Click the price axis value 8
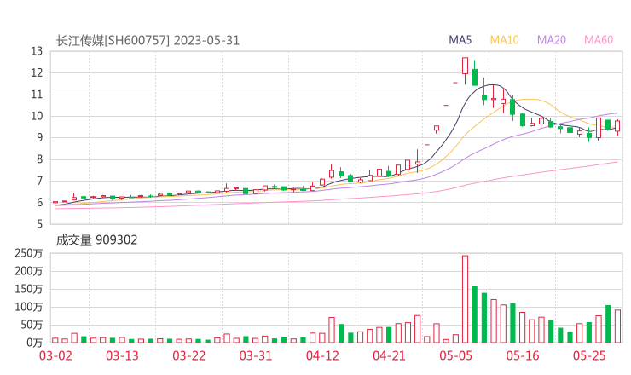Image resolution: width=631 pixels, height=375 pixels. tap(39, 159)
